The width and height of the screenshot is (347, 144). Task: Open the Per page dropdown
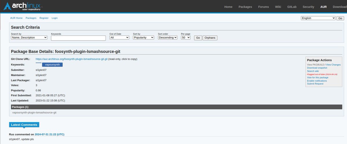[x=186, y=37]
